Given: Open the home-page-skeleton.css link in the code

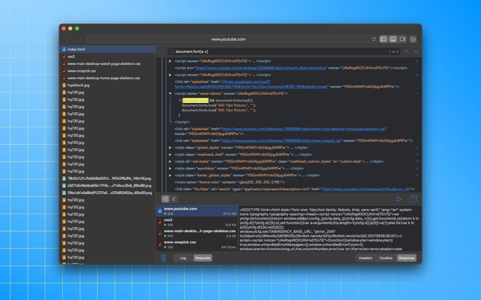Looking at the screenshot, I should [303, 129].
